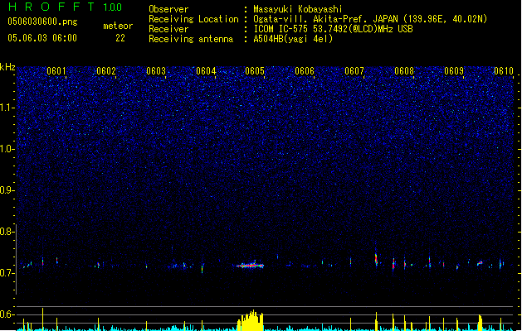Select observer name Masayuki Kobayashi

(x=298, y=9)
